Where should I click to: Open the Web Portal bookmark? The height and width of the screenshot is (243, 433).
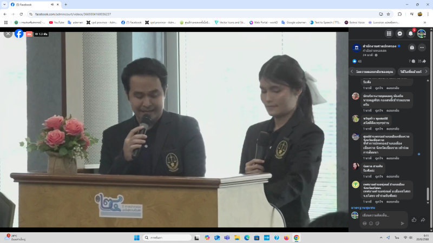[x=264, y=22]
